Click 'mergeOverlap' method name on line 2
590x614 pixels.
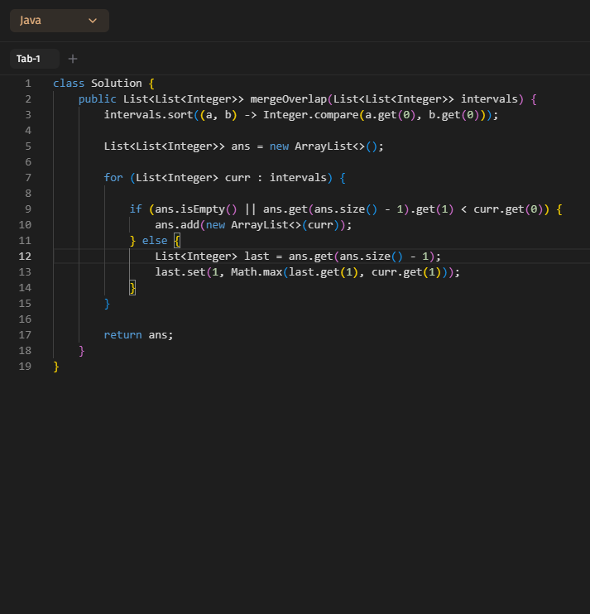coord(289,99)
